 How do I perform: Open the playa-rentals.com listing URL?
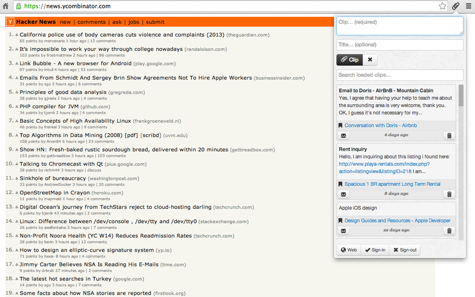tap(384, 168)
